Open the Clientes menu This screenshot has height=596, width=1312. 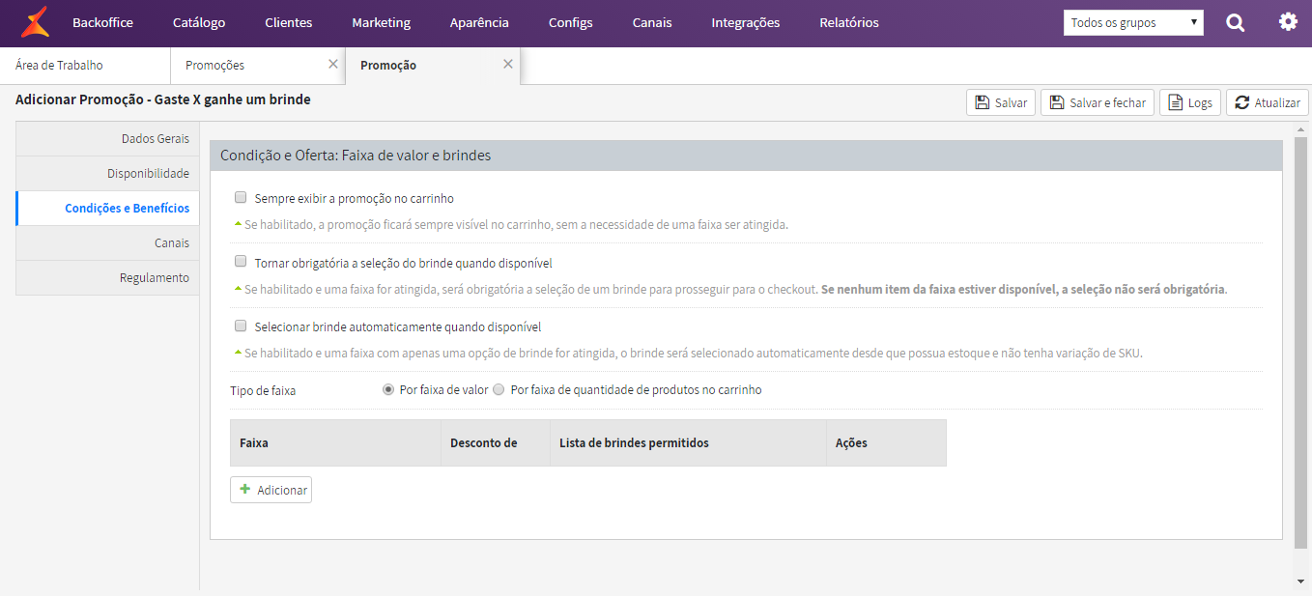coord(288,22)
